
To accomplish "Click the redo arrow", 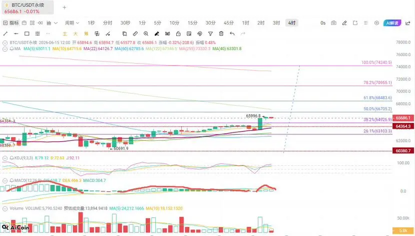I will 243,34.
